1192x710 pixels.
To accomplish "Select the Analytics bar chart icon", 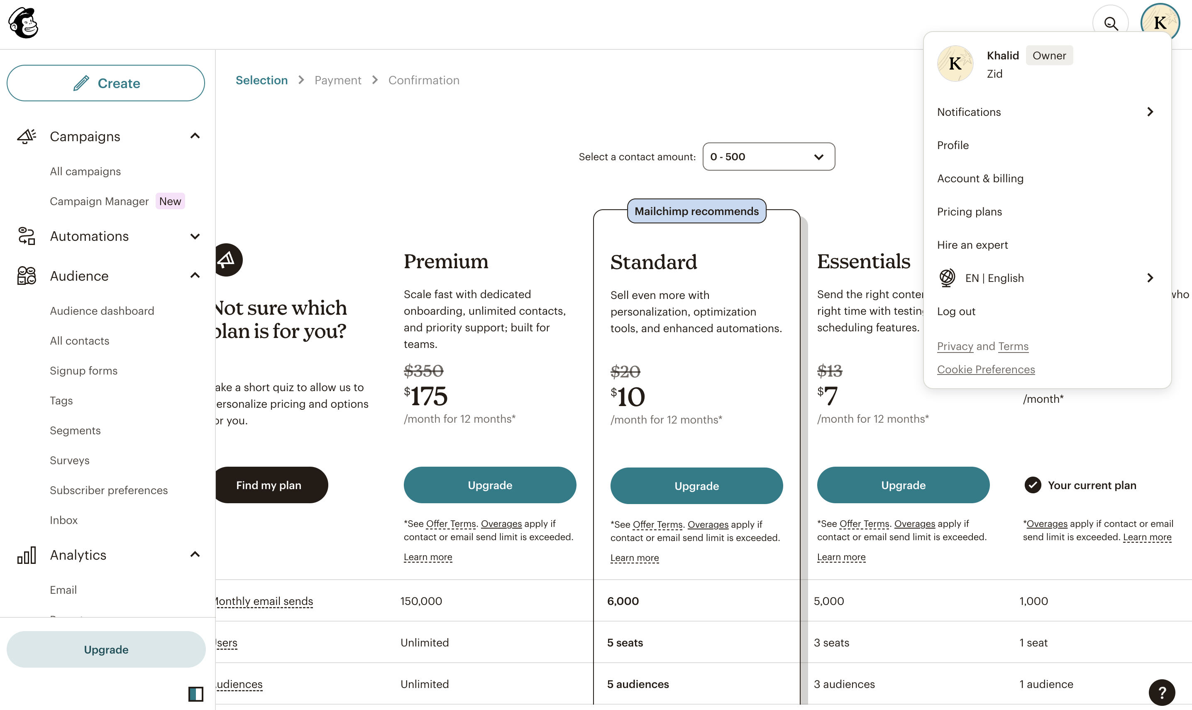I will pos(26,555).
